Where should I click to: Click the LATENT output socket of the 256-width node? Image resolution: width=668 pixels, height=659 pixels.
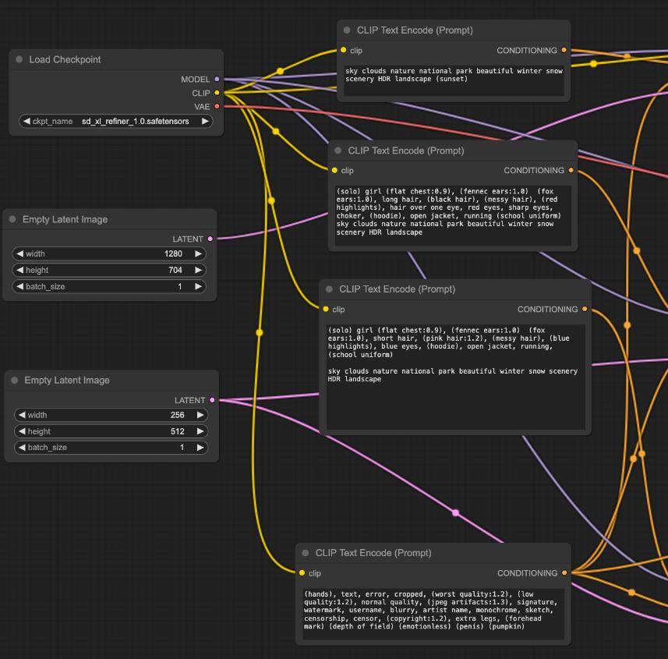212,400
